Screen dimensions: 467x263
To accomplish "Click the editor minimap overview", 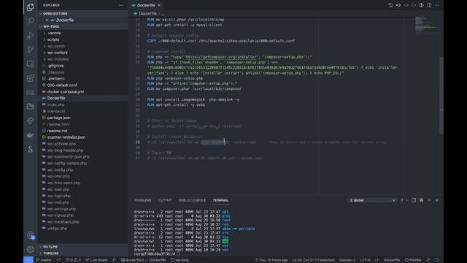I will click(426, 26).
